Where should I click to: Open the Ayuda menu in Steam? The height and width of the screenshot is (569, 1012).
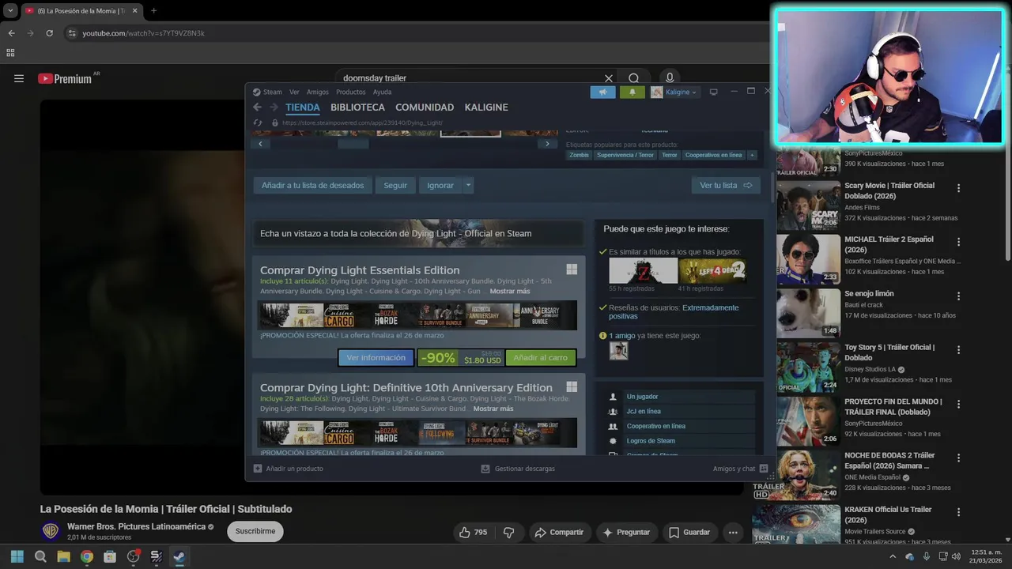pos(382,92)
